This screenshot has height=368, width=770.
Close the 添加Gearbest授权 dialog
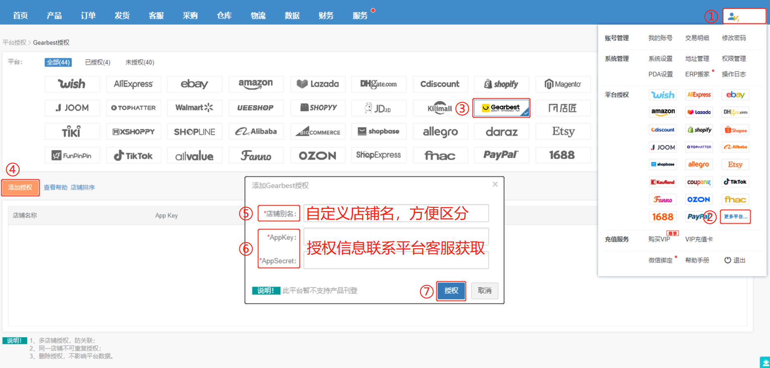point(495,184)
